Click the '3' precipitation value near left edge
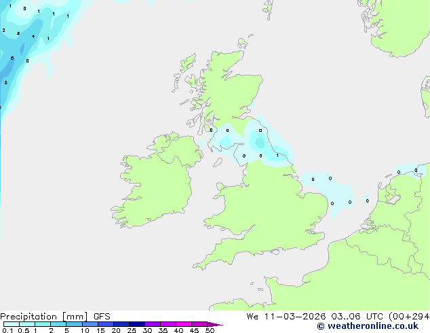 tap(5, 82)
